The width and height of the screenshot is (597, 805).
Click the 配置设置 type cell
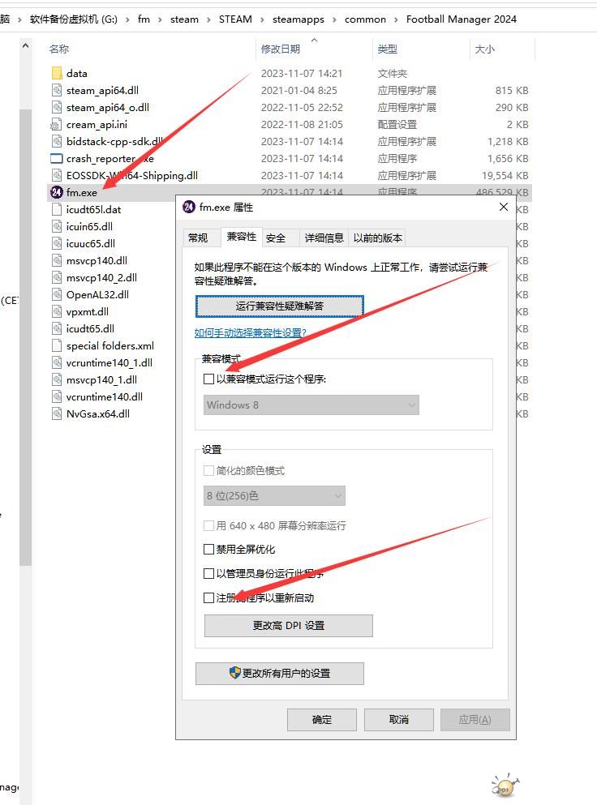click(x=397, y=124)
